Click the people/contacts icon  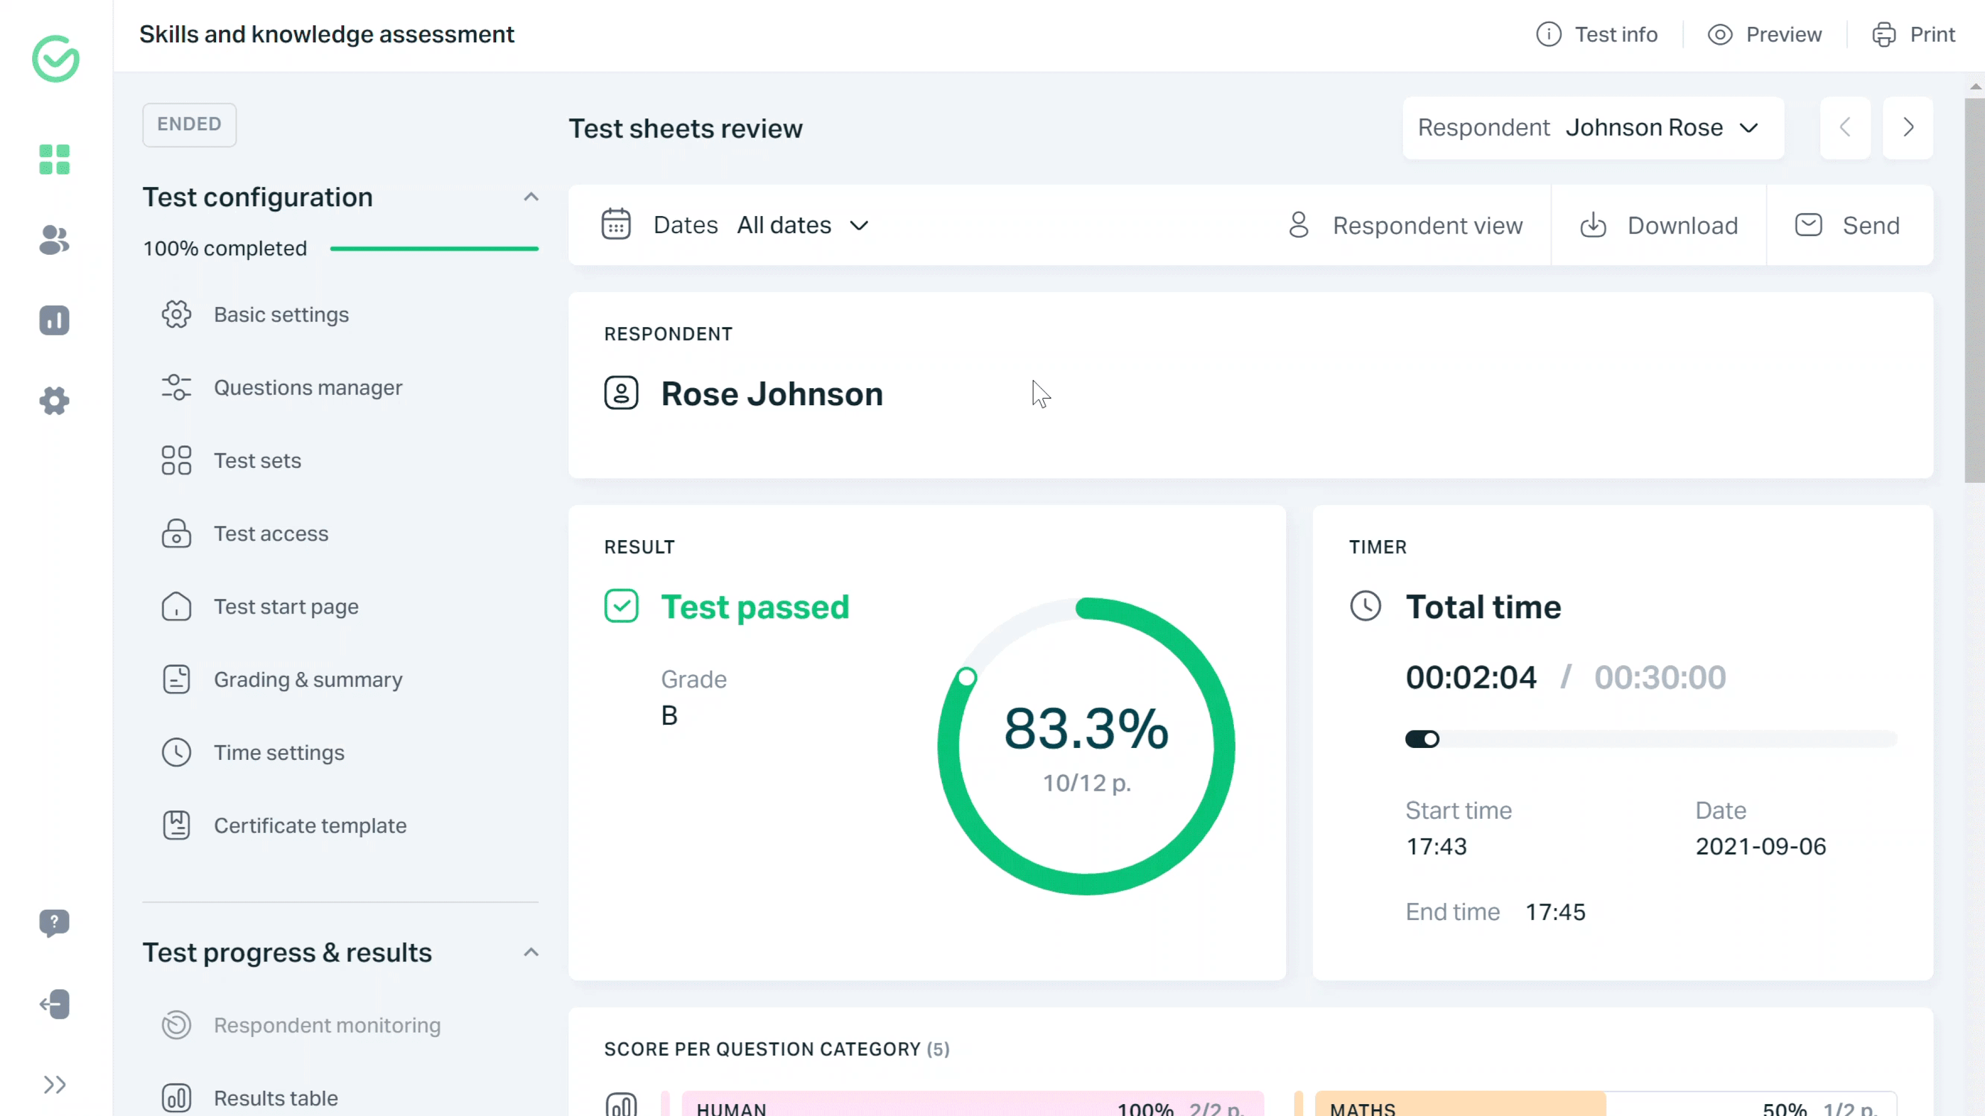click(54, 240)
